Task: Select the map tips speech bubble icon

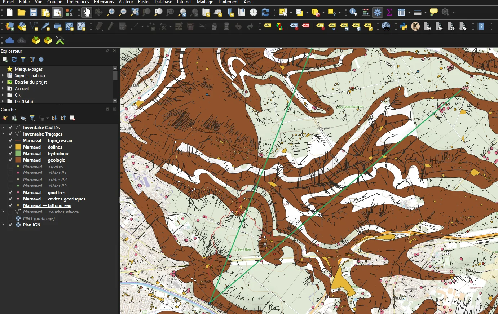Action: [434, 13]
